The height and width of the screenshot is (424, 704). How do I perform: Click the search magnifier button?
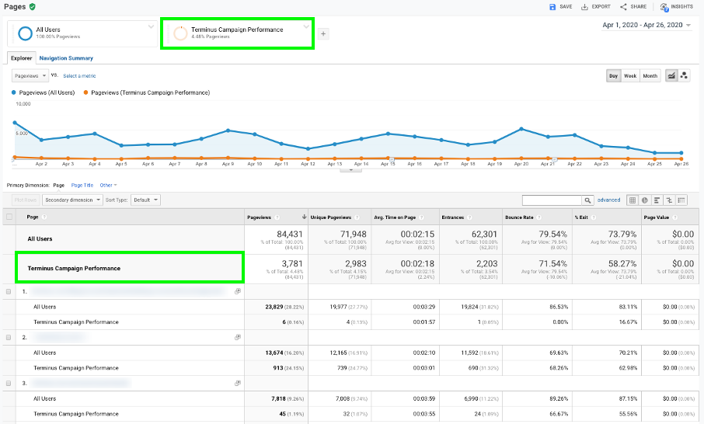tap(587, 200)
